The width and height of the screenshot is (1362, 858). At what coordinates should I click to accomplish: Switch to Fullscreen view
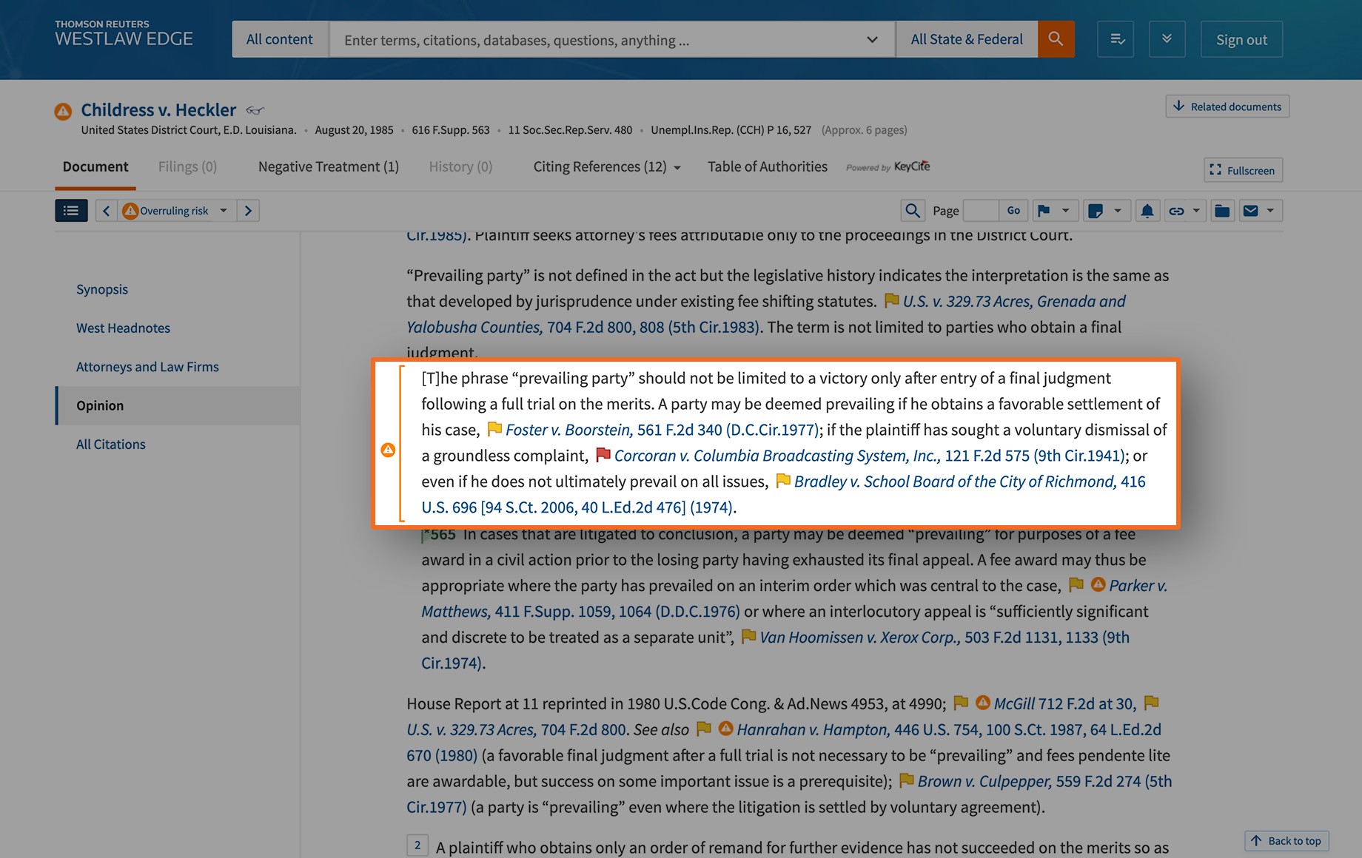[x=1243, y=170]
